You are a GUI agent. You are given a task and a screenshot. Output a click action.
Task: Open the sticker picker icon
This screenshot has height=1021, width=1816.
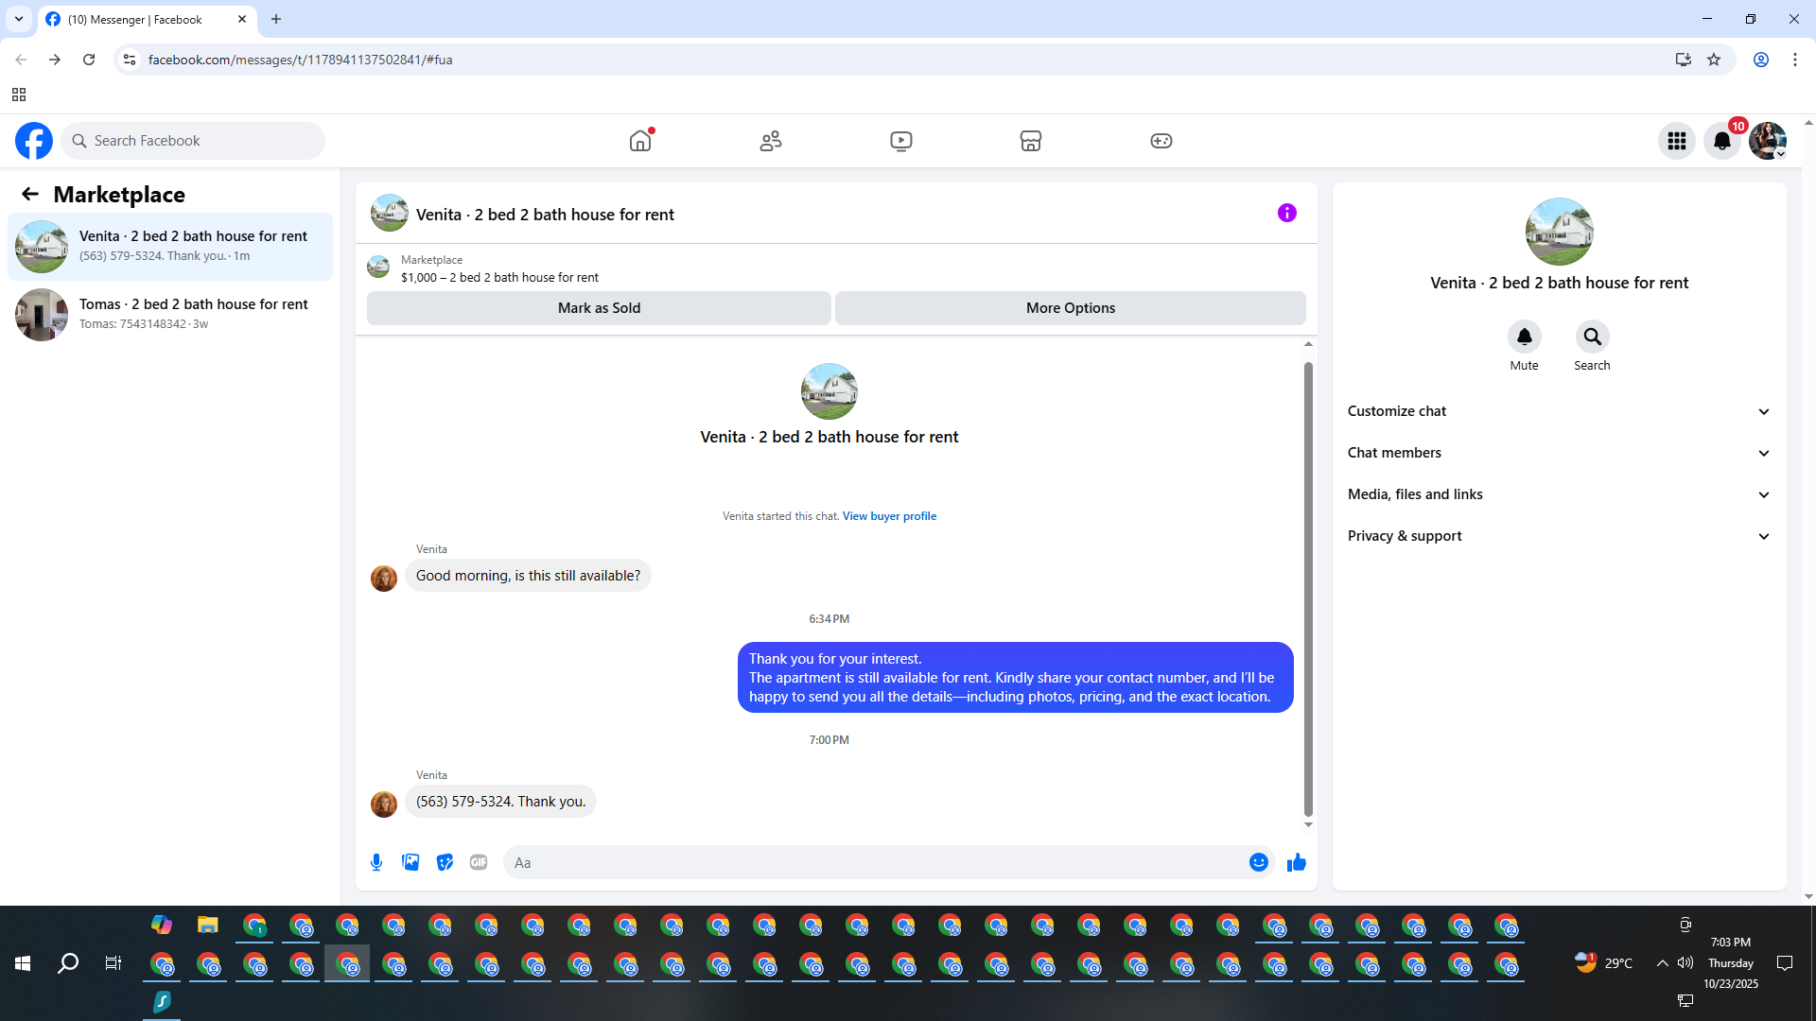pyautogui.click(x=445, y=862)
